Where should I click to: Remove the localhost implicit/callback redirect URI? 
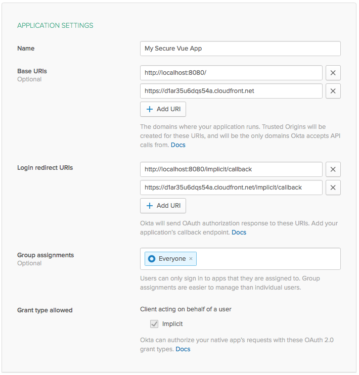[x=333, y=169]
